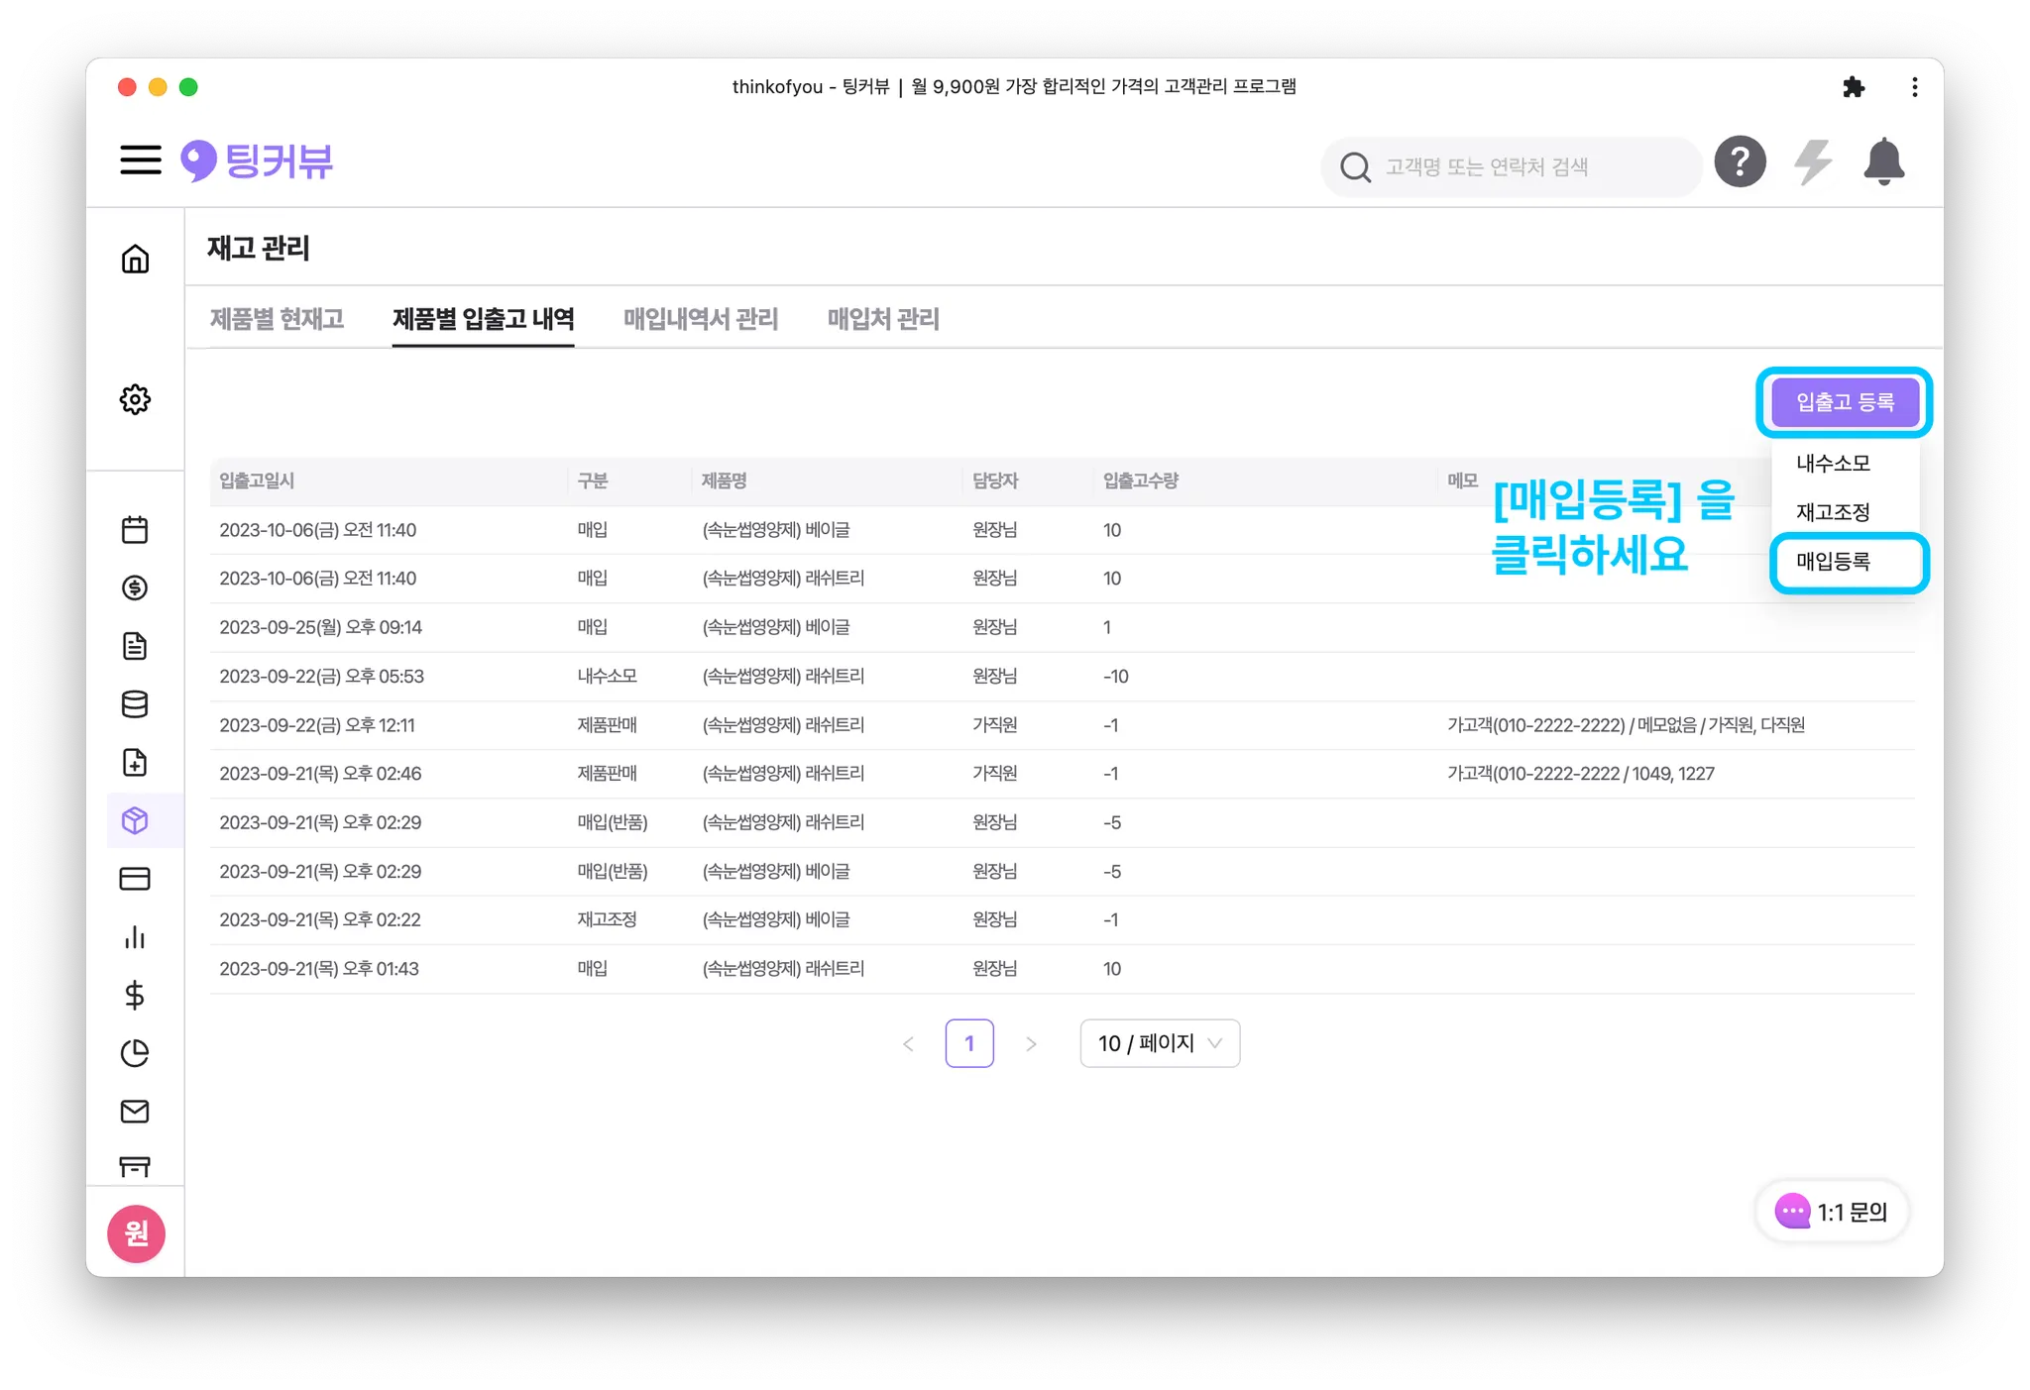Click the browser three-dot menu

pyautogui.click(x=1914, y=87)
